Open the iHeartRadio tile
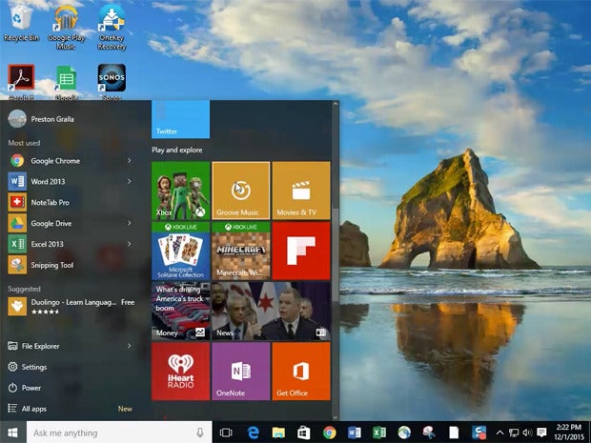Viewport: 591px width, 443px height. [x=180, y=372]
